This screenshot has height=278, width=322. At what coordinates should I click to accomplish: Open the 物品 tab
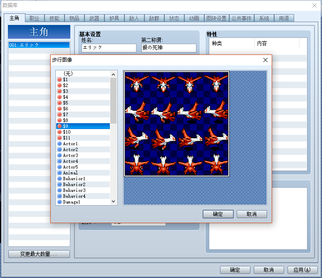pos(74,18)
